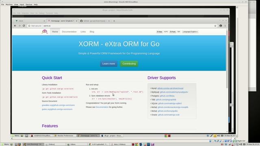Image resolution: width=260 pixels, height=146 pixels.
Task: Open the MsSql go-mssqldb link
Action: coord(173,107)
